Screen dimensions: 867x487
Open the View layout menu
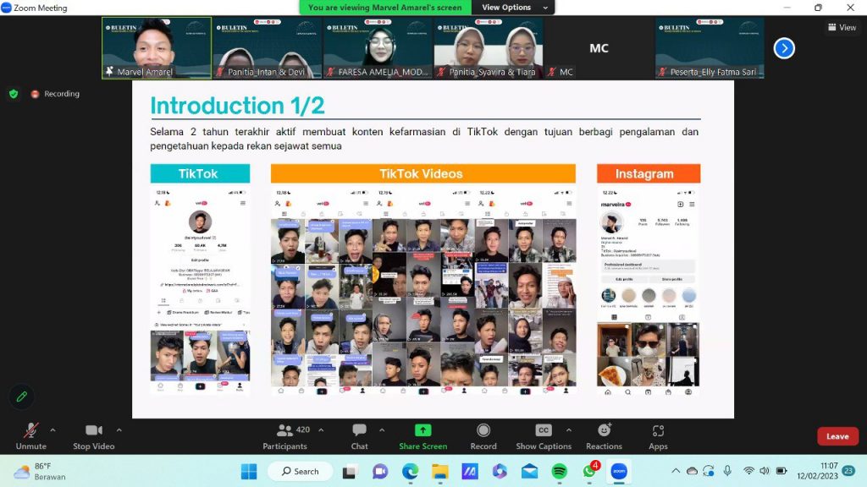[842, 27]
